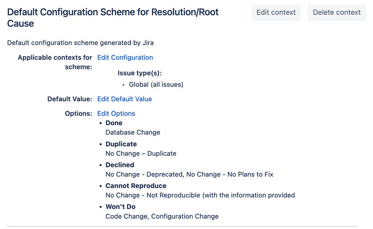Open the Edit Options link
373x229 pixels.
116,113
